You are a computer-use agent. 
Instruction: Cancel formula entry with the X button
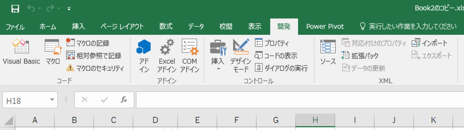pyautogui.click(x=85, y=100)
